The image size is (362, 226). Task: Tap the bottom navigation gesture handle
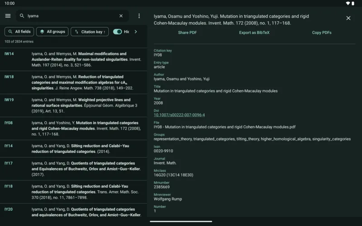(x=181, y=221)
